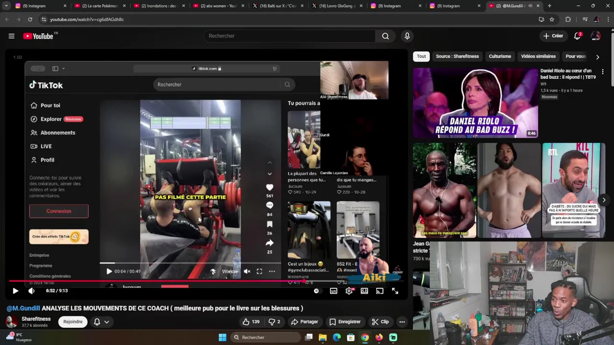
Task: Mute the playing M.Gundill tab's speaker icon
Action: (x=530, y=6)
